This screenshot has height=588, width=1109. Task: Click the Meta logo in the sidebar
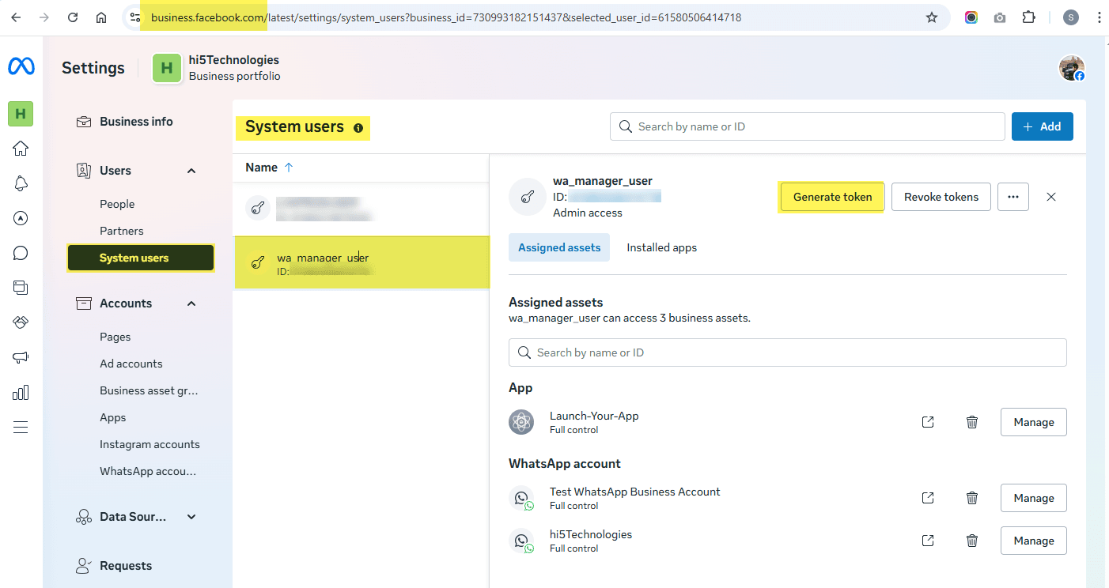(x=21, y=66)
